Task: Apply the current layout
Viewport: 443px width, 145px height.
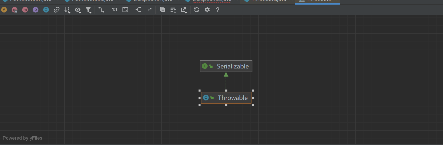Action: (x=138, y=10)
